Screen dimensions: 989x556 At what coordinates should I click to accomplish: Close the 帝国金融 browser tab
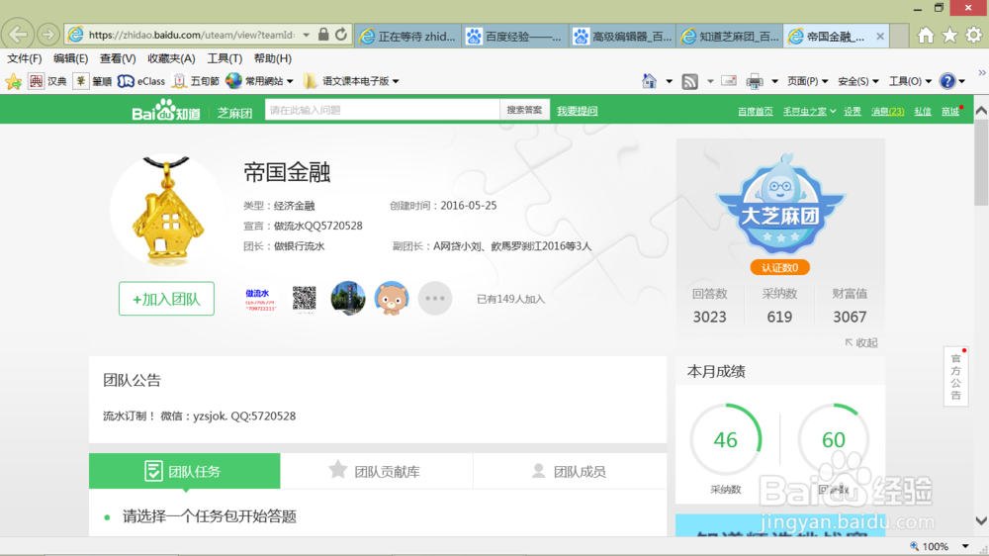pyautogui.click(x=880, y=37)
